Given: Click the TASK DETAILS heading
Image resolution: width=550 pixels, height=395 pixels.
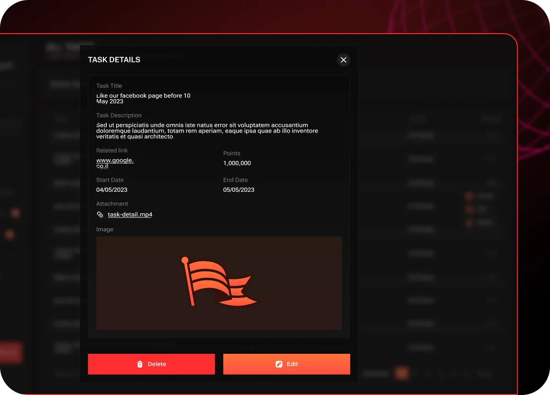Looking at the screenshot, I should click(x=114, y=60).
